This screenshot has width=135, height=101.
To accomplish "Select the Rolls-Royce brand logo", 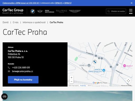I will 61,11.
